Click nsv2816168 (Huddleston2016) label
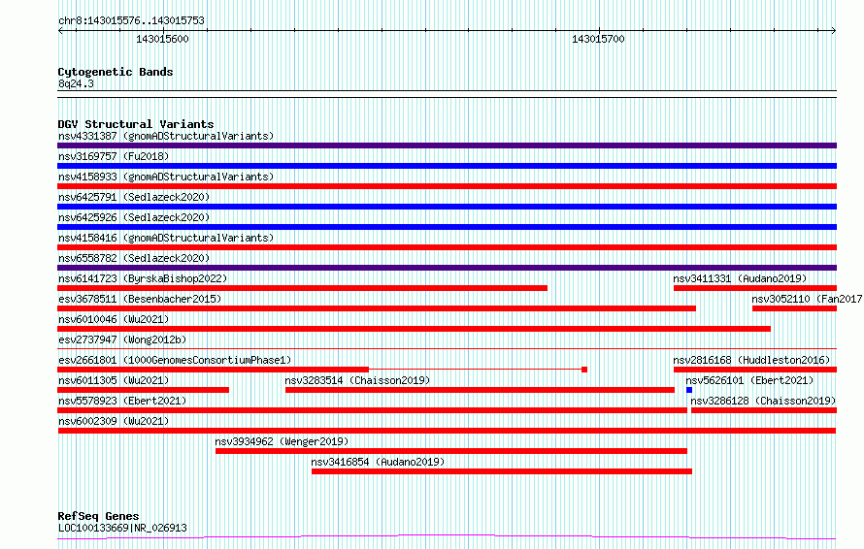 (x=751, y=360)
